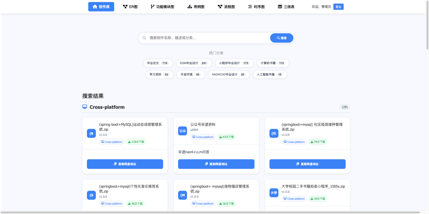Click the 非遗neo4+LLm问答 description text
The width and height of the screenshot is (429, 214).
click(194, 152)
